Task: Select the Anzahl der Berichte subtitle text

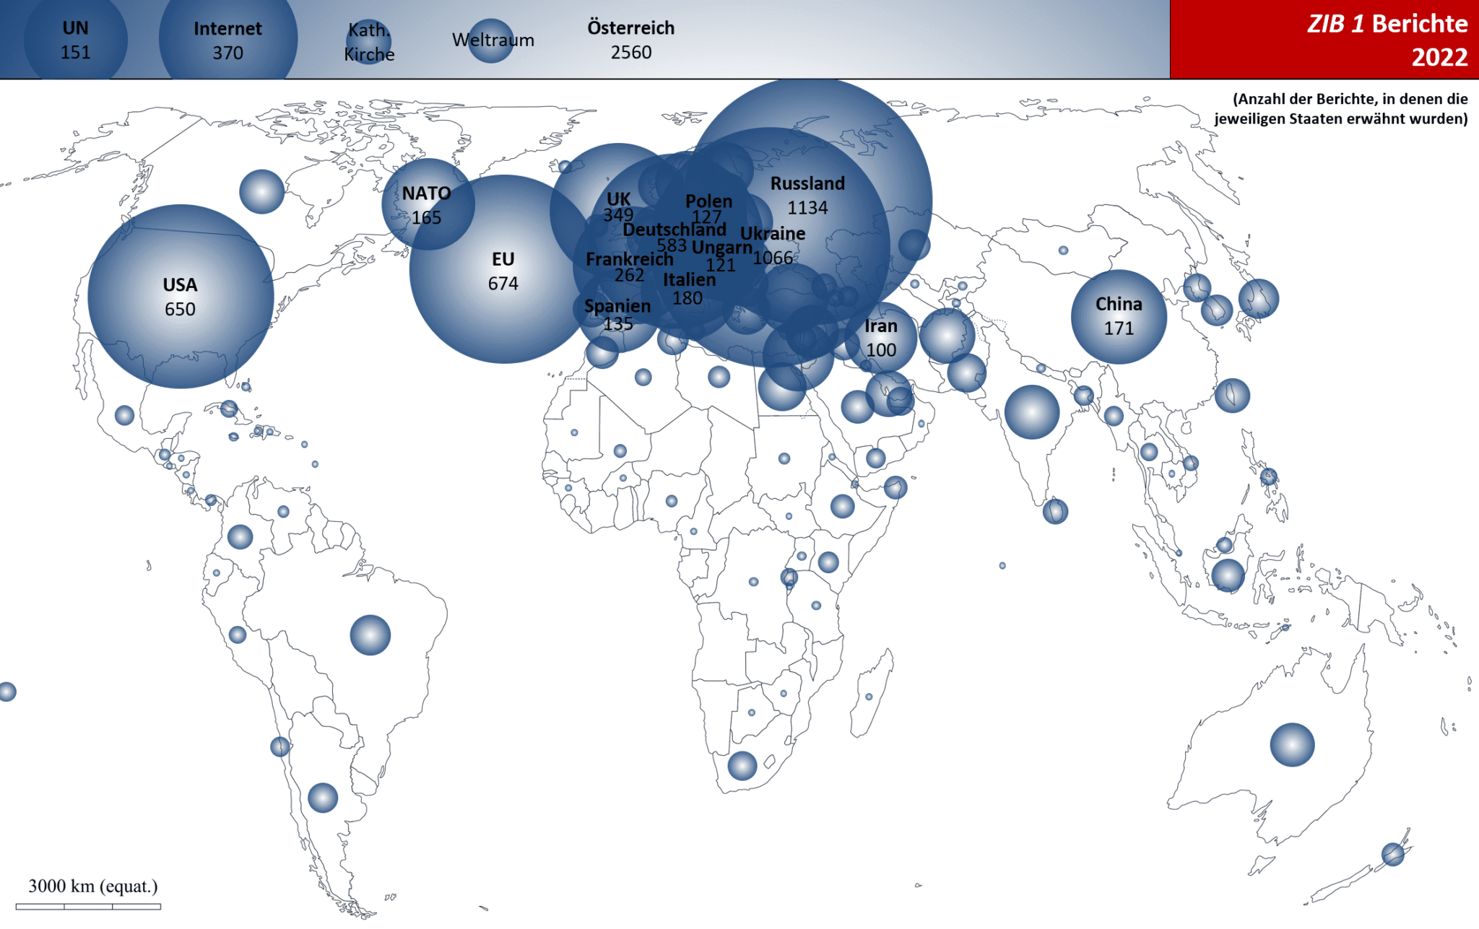Action: click(x=1341, y=109)
